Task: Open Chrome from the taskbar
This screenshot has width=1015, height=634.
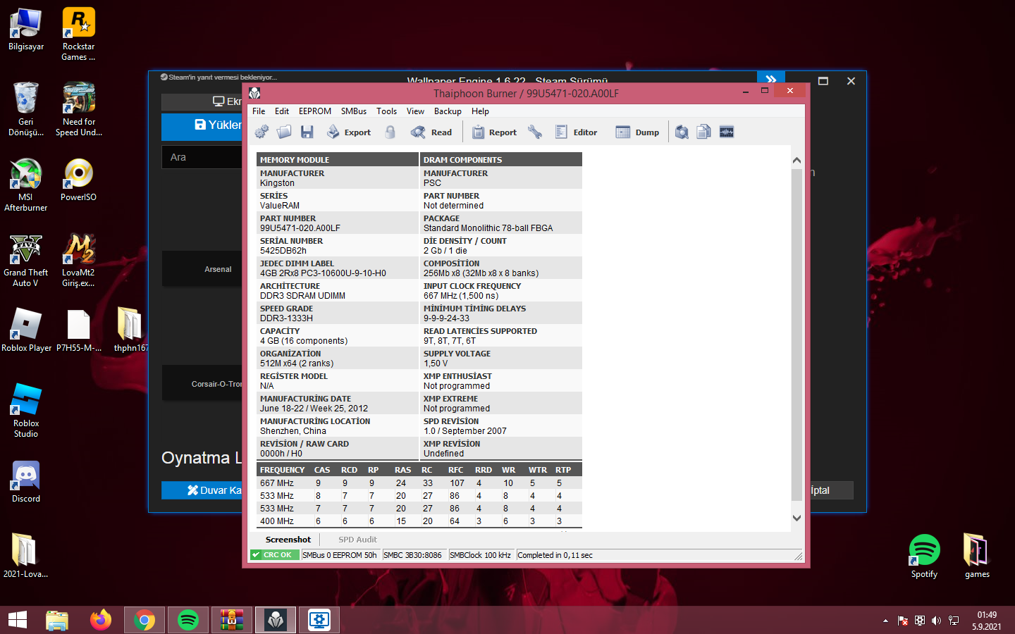Action: point(144,620)
